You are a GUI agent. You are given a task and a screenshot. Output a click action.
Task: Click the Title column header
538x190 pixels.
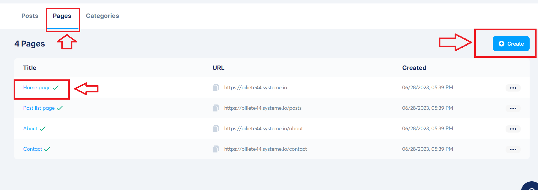pos(30,68)
